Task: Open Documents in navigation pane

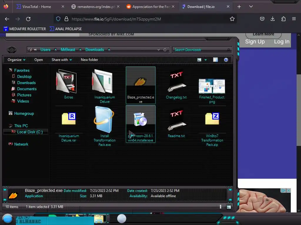Action: 27,89
